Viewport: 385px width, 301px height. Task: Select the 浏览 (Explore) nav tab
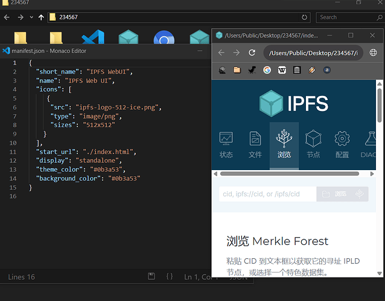[x=284, y=145]
